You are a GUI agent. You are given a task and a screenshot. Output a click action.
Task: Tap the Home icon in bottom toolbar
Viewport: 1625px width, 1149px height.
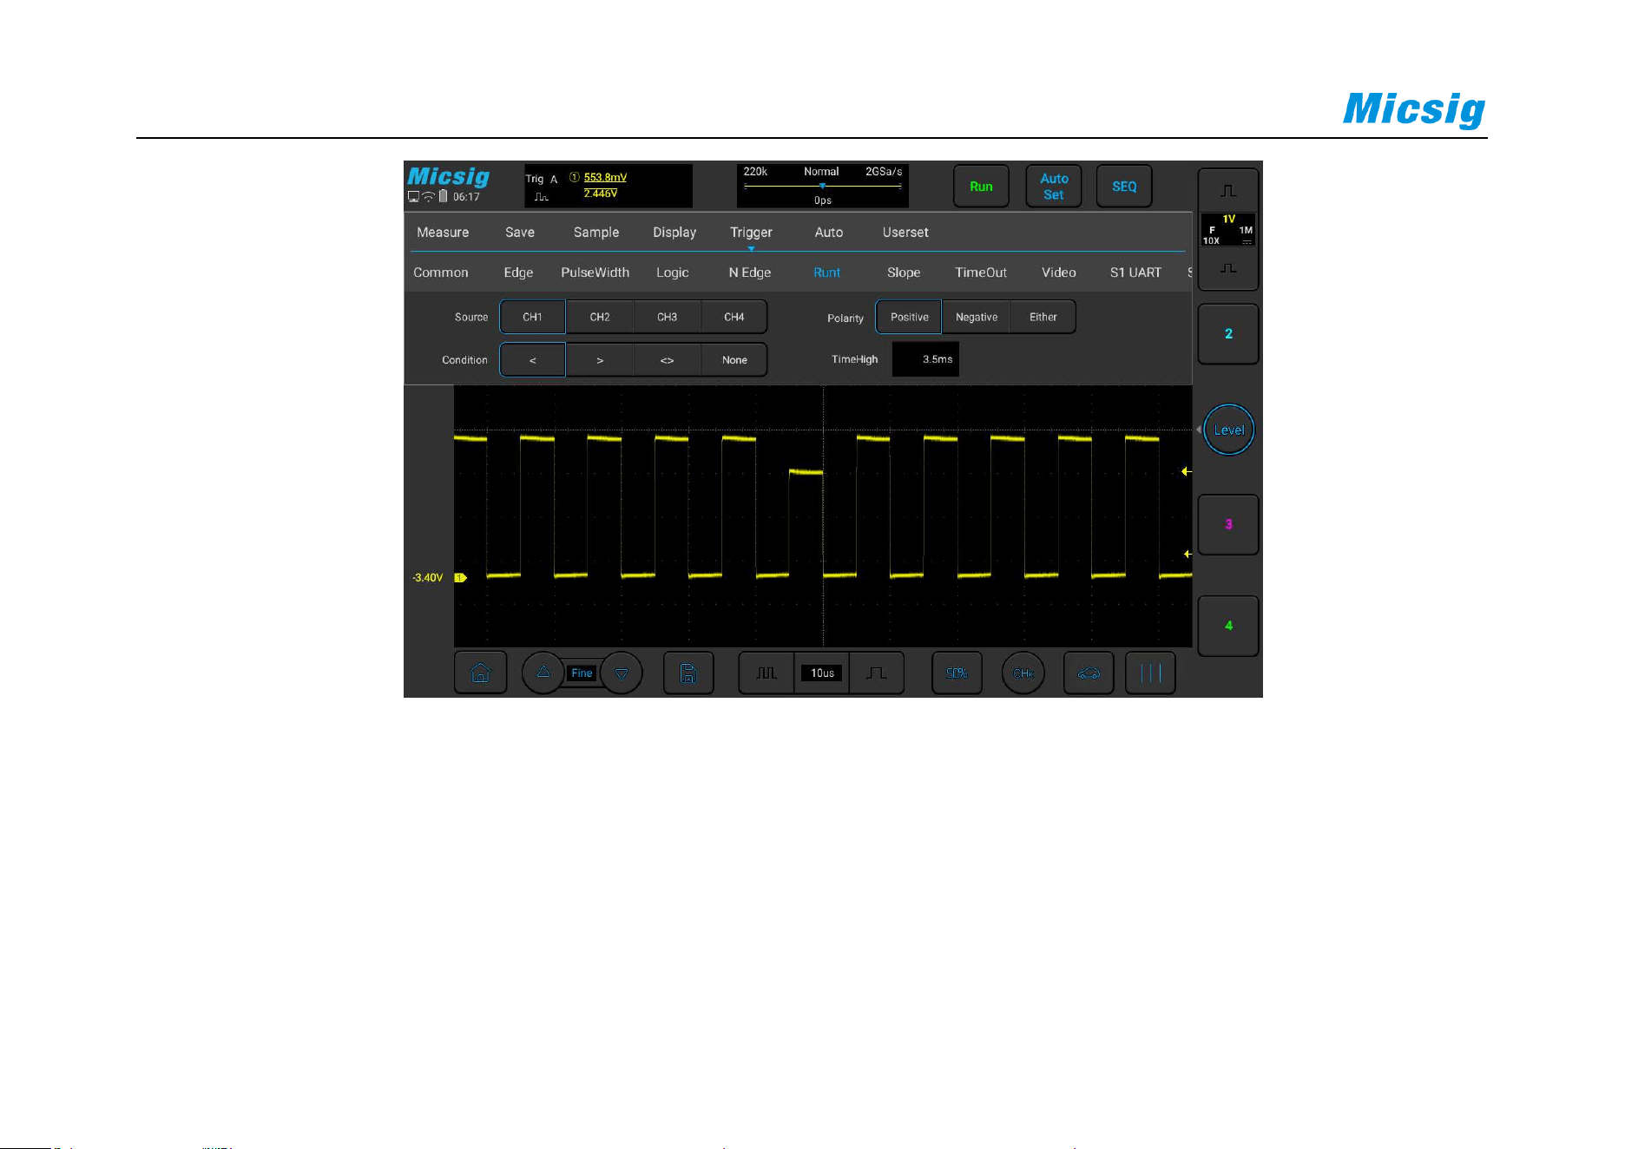[480, 673]
